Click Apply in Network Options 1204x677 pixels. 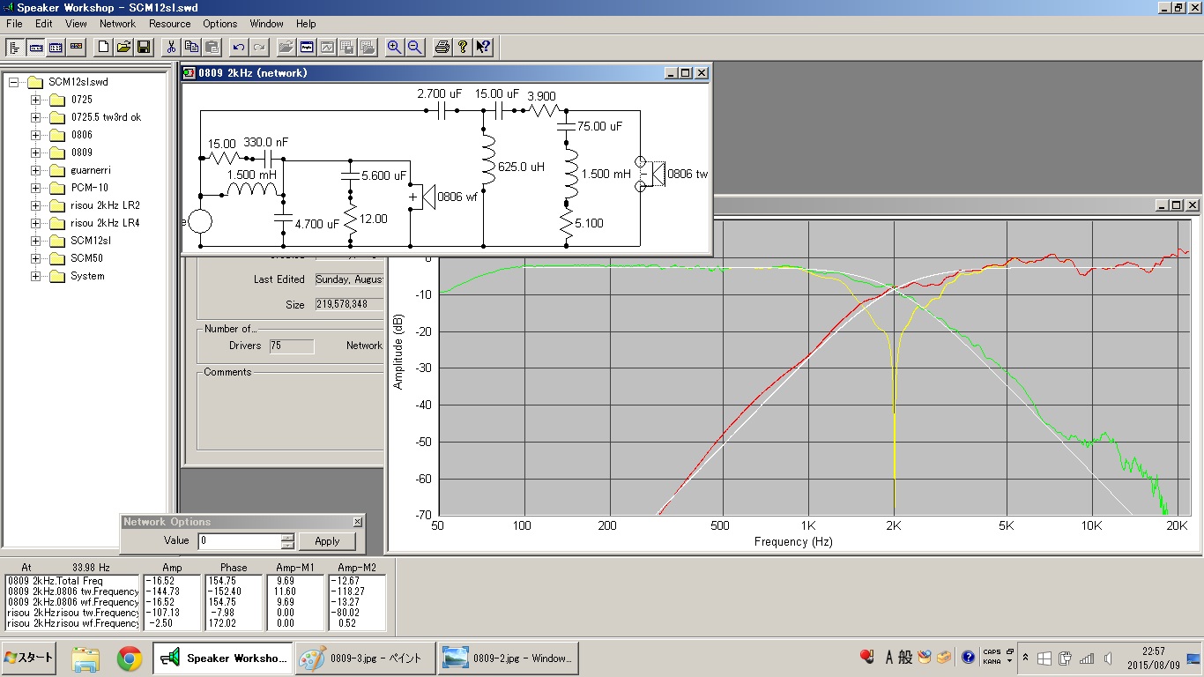coord(327,541)
